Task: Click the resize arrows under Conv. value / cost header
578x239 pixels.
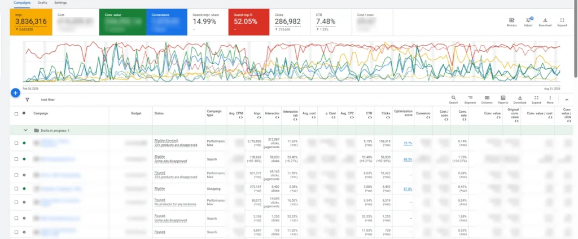Action: point(550,117)
